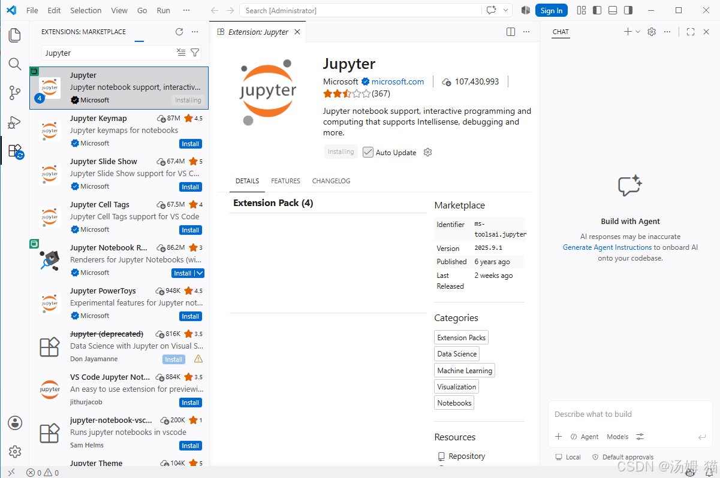Open the Explorer view in activity bar
Image resolution: width=720 pixels, height=478 pixels.
pos(15,35)
